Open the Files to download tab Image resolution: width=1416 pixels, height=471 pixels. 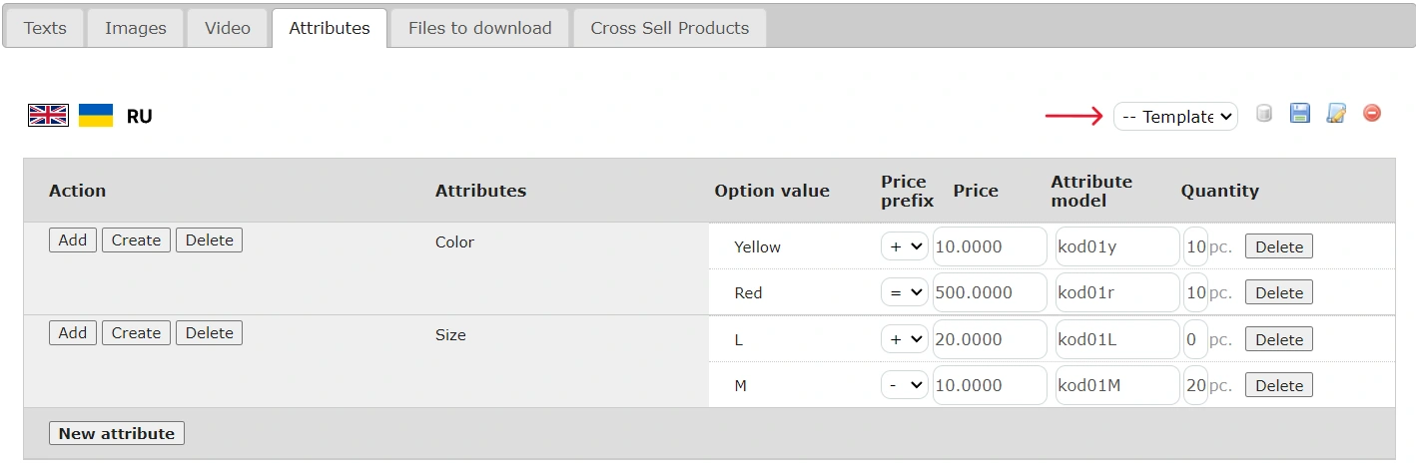pyautogui.click(x=479, y=28)
